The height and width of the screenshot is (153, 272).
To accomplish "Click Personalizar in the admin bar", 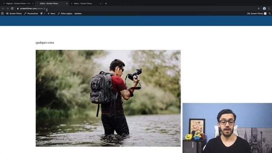I will pos(31,14).
